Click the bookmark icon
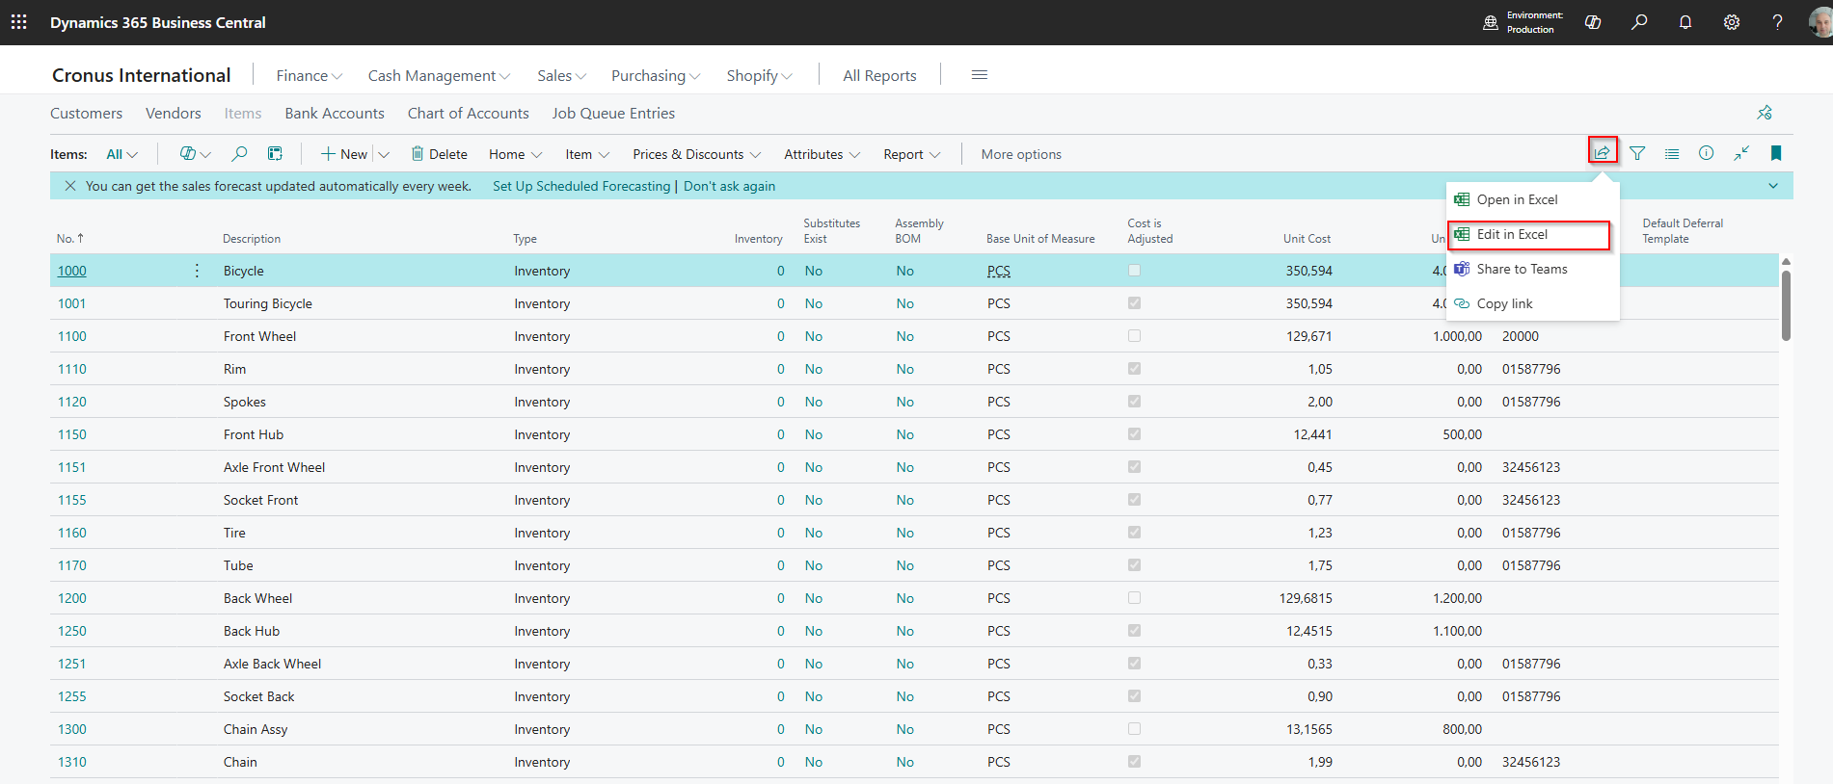The image size is (1833, 784). 1776,153
